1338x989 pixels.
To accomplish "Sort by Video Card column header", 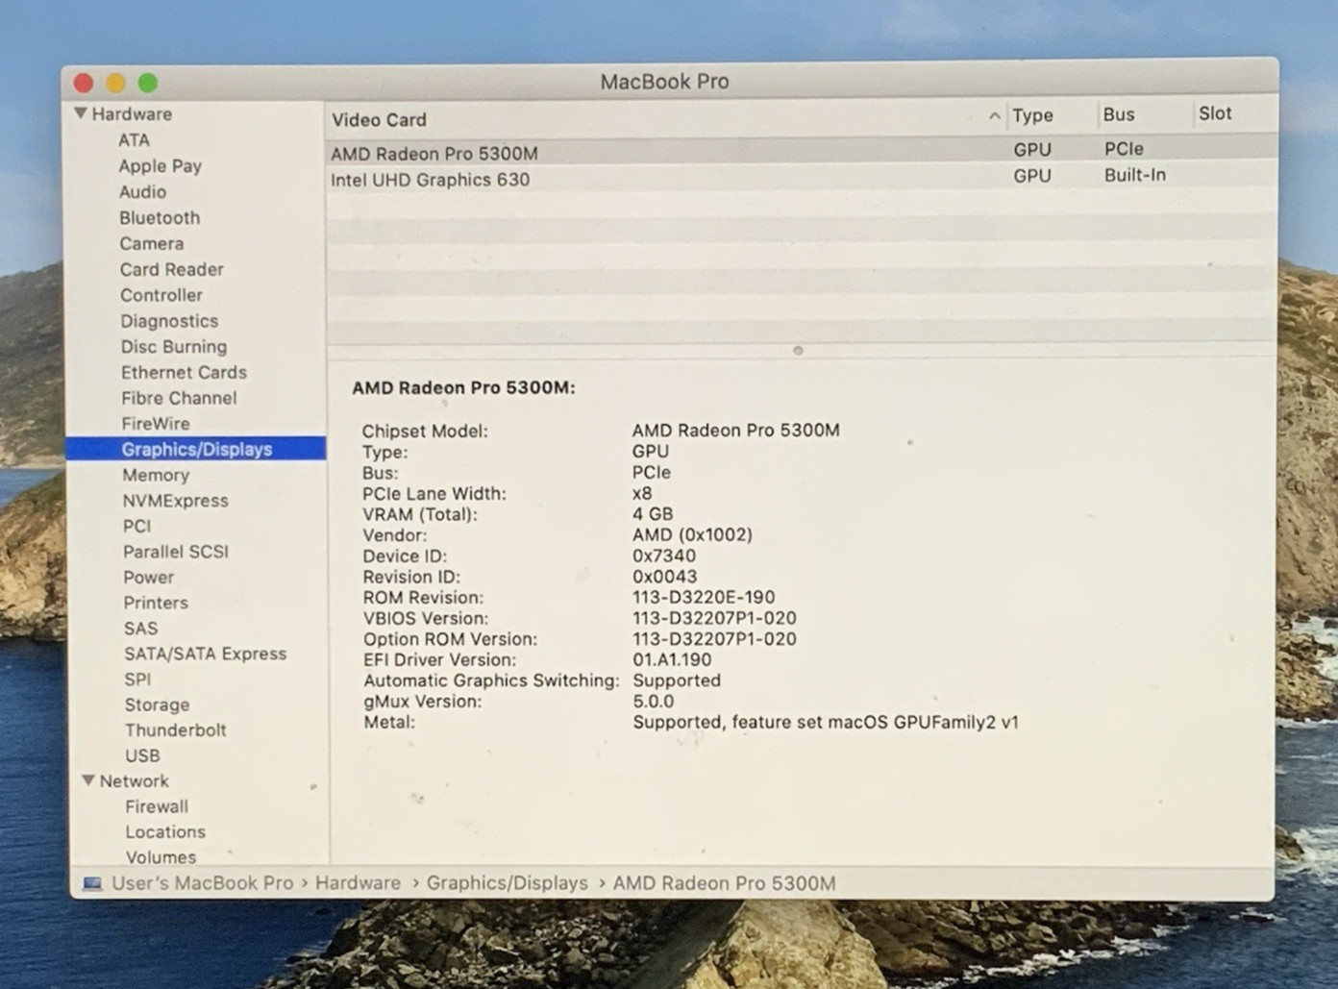I will point(379,120).
